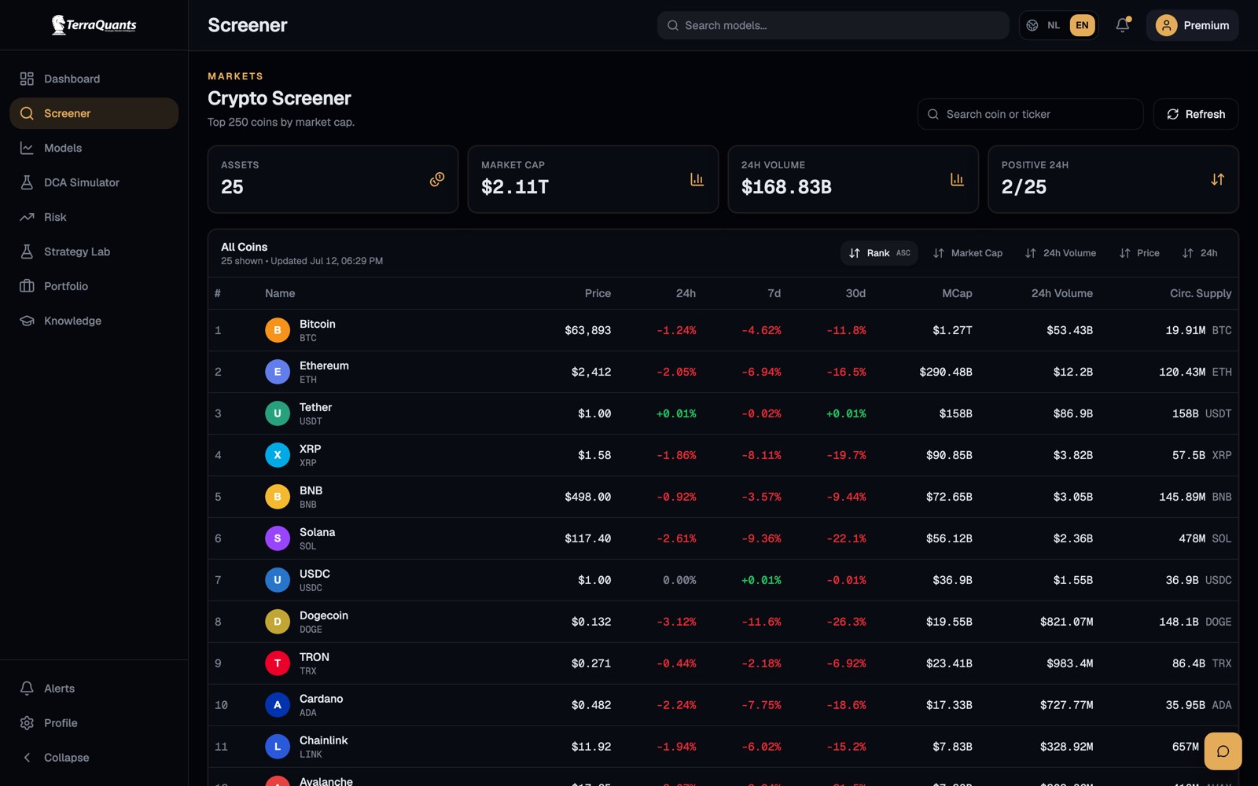Viewport: 1258px width, 786px height.
Task: Click TRON circulating supply 86.4B TRX
Action: click(1202, 663)
